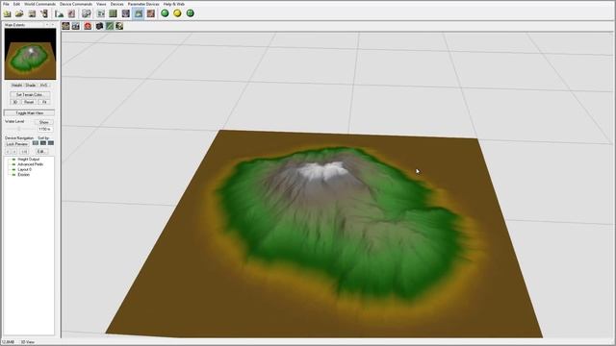Click first icon in 3D view toolbar
Screen dimensions: 616x346
(x=65, y=26)
